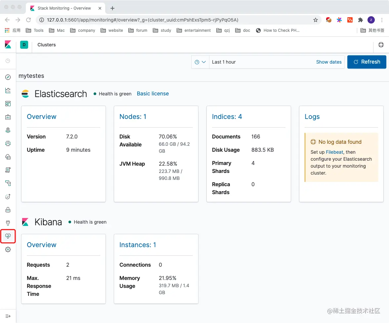Open Stack Monitoring heartbeat icon
The width and height of the screenshot is (389, 323).
click(x=8, y=236)
